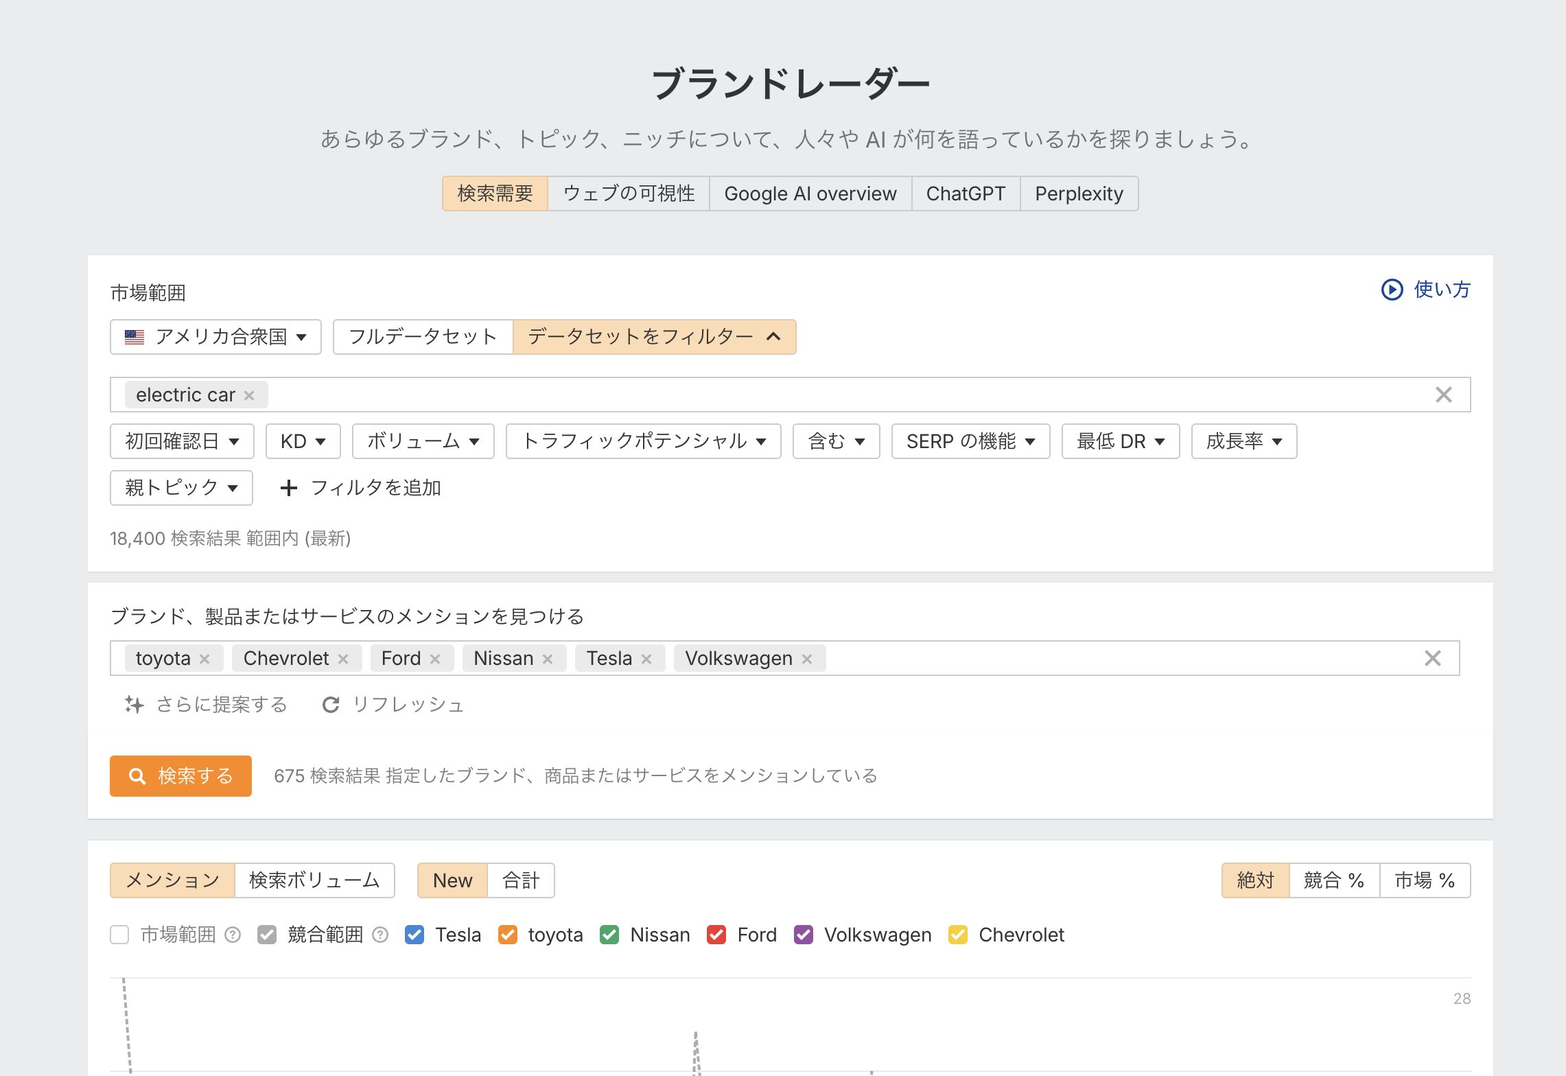Click the US flag icon
This screenshot has width=1566, height=1076.
click(135, 337)
